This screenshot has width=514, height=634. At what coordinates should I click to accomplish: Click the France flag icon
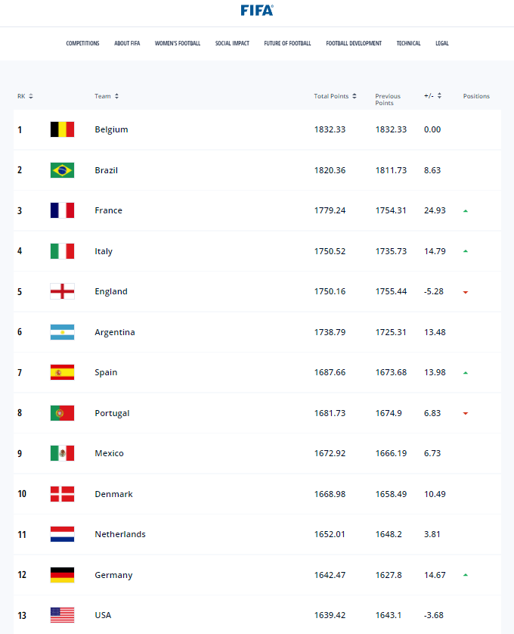(62, 210)
